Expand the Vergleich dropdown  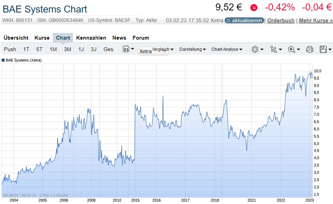163,49
